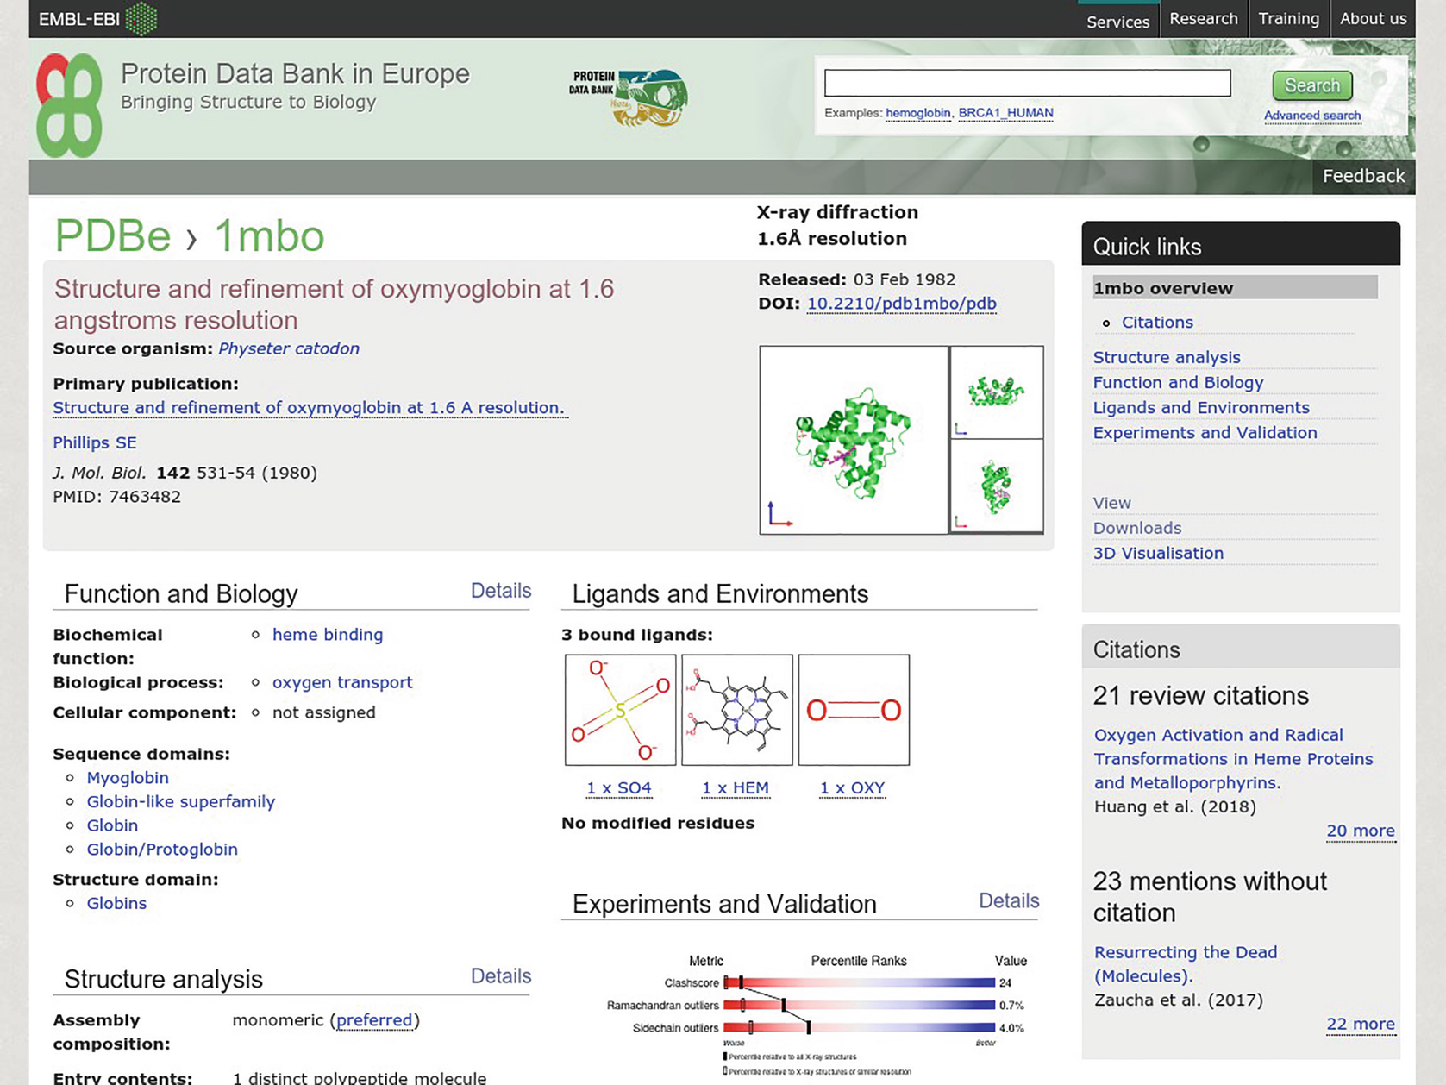1446x1085 pixels.
Task: Open 3D Visualisation quick link
Action: (x=1158, y=554)
